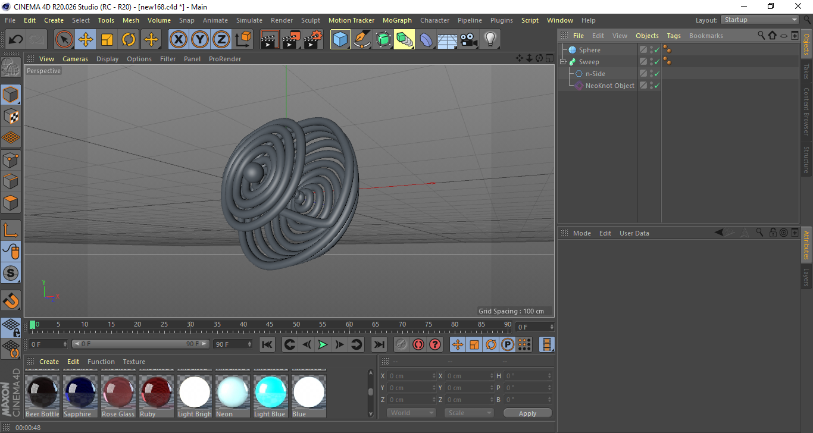Image resolution: width=813 pixels, height=433 pixels.
Task: Toggle Viewport Solo button
Action: tap(11, 273)
